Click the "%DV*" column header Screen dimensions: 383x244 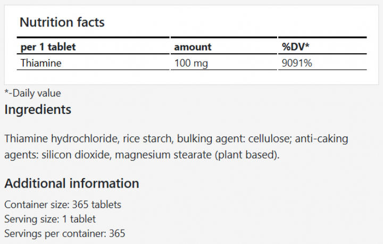tap(296, 47)
